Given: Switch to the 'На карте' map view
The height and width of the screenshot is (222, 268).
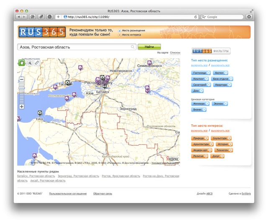Looking at the screenshot, I should point(162,53).
